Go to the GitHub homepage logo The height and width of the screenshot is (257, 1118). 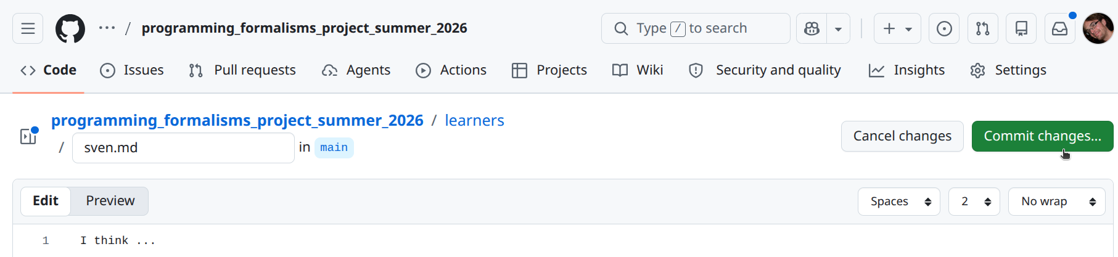pyautogui.click(x=70, y=28)
